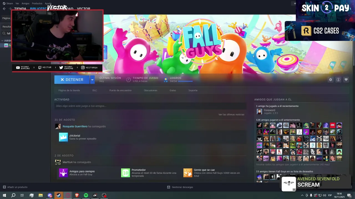The image size is (355, 199).
Task: Click the ¡Victoria! achievement title
Action: coord(75,136)
